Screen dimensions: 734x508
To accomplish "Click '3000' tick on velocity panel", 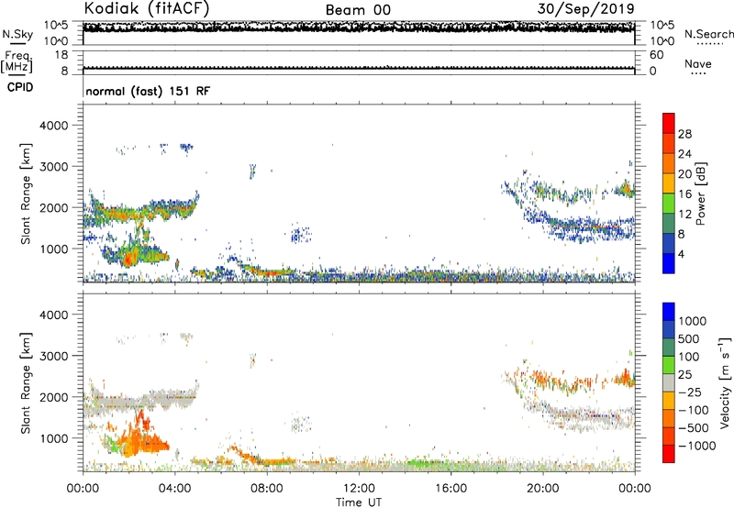I will [53, 356].
